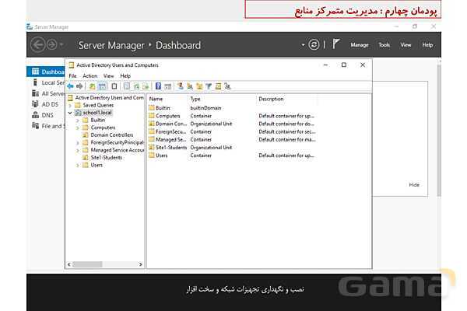
Task: Click the right scroll arrow of tree pane
Action: (x=141, y=264)
